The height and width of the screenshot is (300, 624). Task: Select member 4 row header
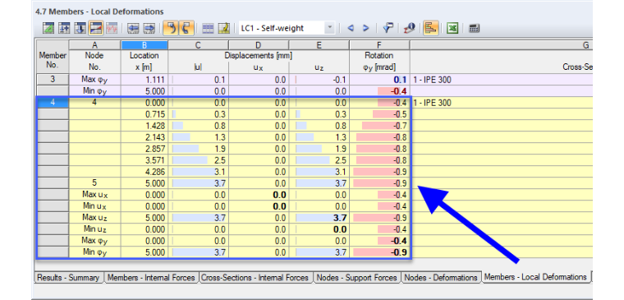[x=53, y=103]
